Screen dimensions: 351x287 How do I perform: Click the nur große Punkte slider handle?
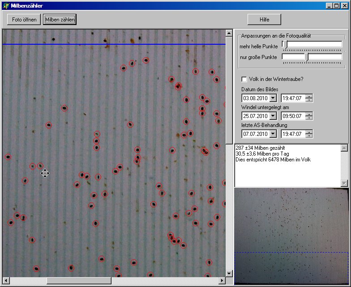pos(307,57)
